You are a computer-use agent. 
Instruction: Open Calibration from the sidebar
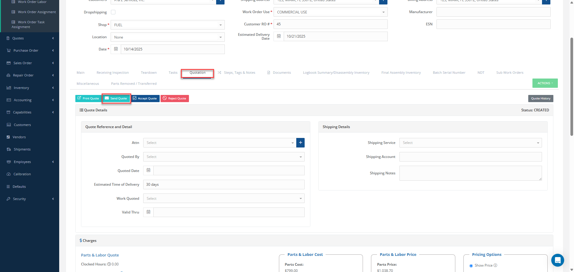click(x=22, y=174)
